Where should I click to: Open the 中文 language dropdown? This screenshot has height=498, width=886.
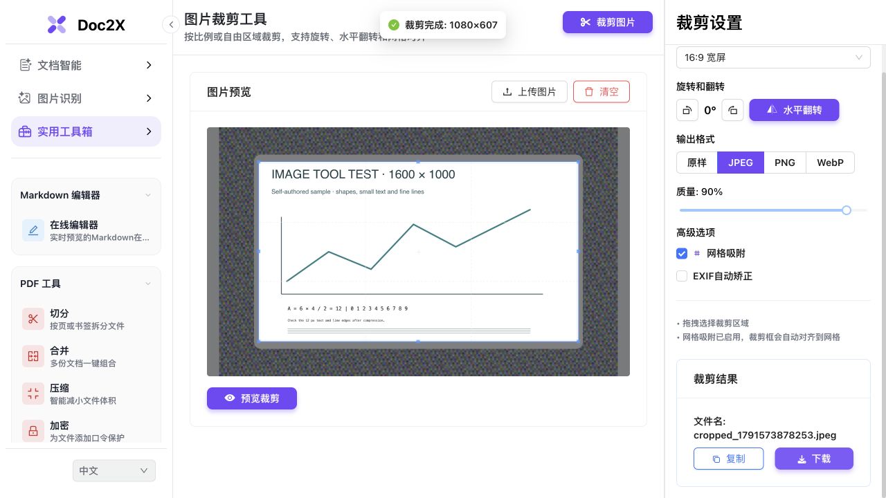click(x=114, y=471)
